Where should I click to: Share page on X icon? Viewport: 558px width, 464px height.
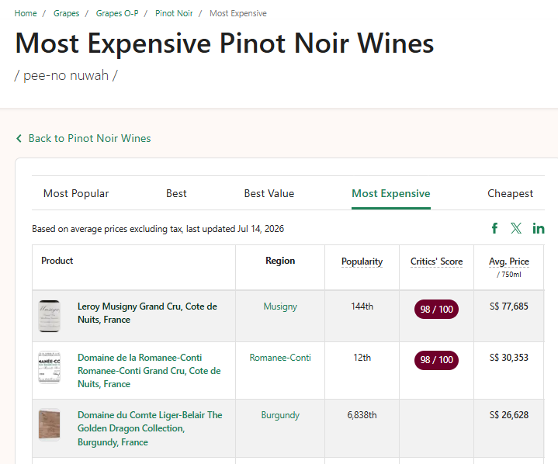pos(516,228)
